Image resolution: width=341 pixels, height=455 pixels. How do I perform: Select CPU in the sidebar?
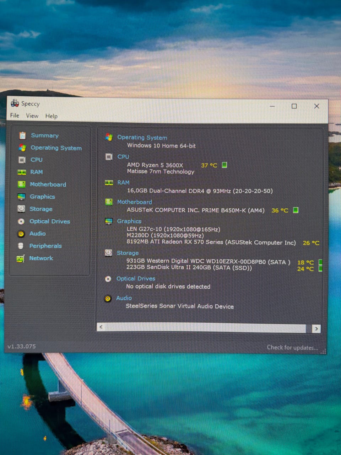coord(37,160)
